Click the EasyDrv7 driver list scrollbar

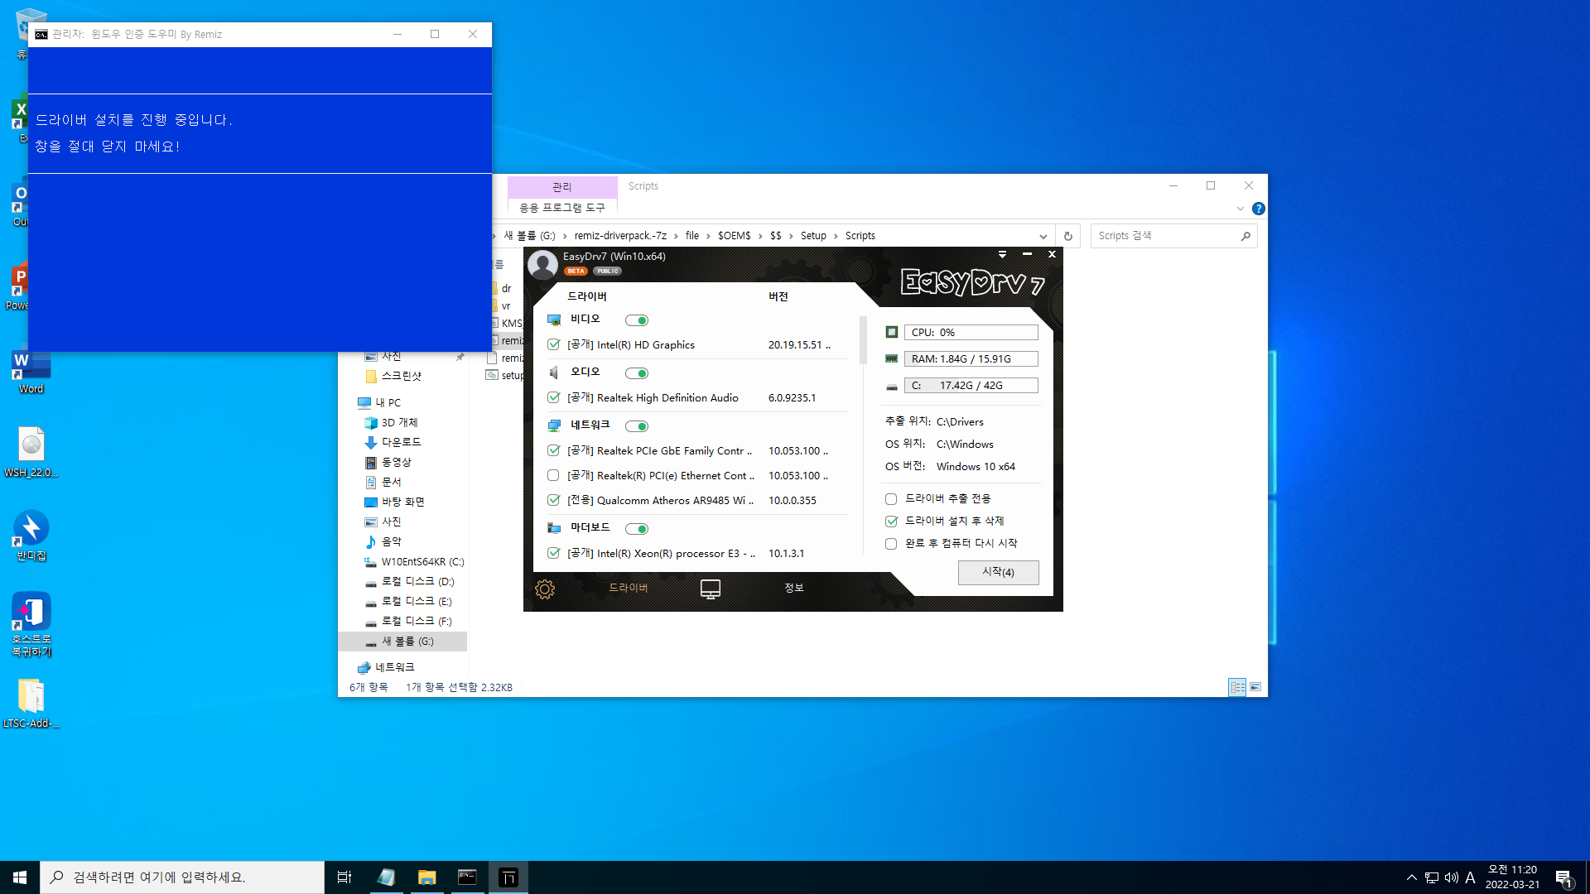[x=863, y=340]
